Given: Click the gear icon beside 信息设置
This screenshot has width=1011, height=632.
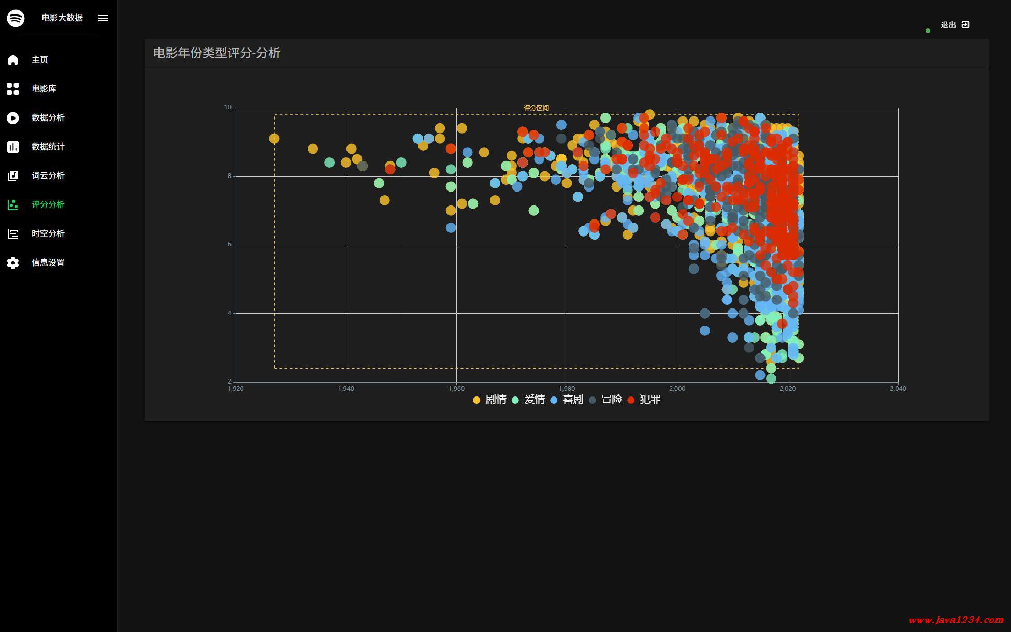Looking at the screenshot, I should tap(13, 263).
